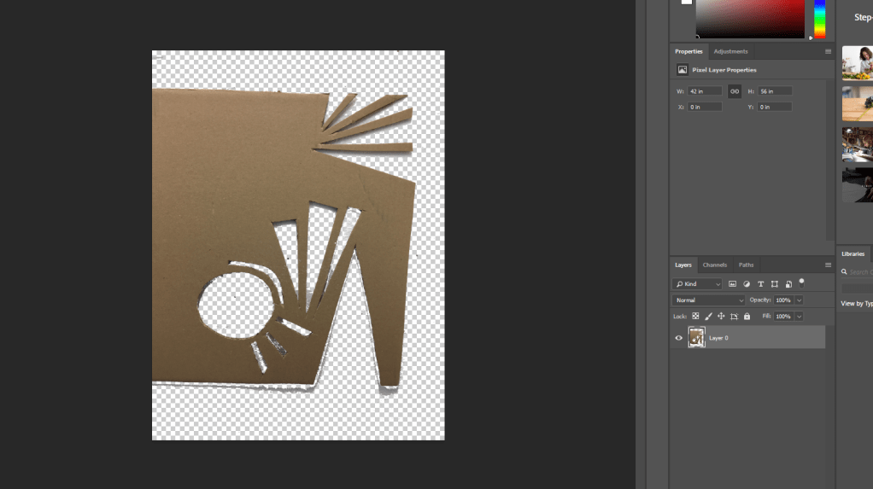The image size is (873, 489).
Task: Hide Layer 0 using the eye icon
Action: 679,338
